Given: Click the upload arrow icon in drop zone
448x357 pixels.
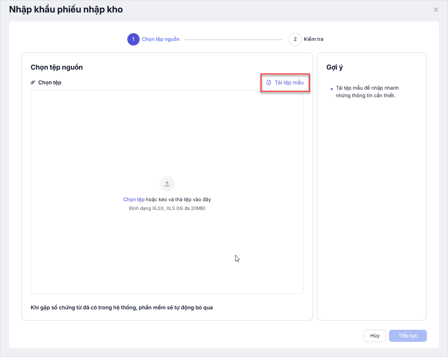Looking at the screenshot, I should coord(167,184).
